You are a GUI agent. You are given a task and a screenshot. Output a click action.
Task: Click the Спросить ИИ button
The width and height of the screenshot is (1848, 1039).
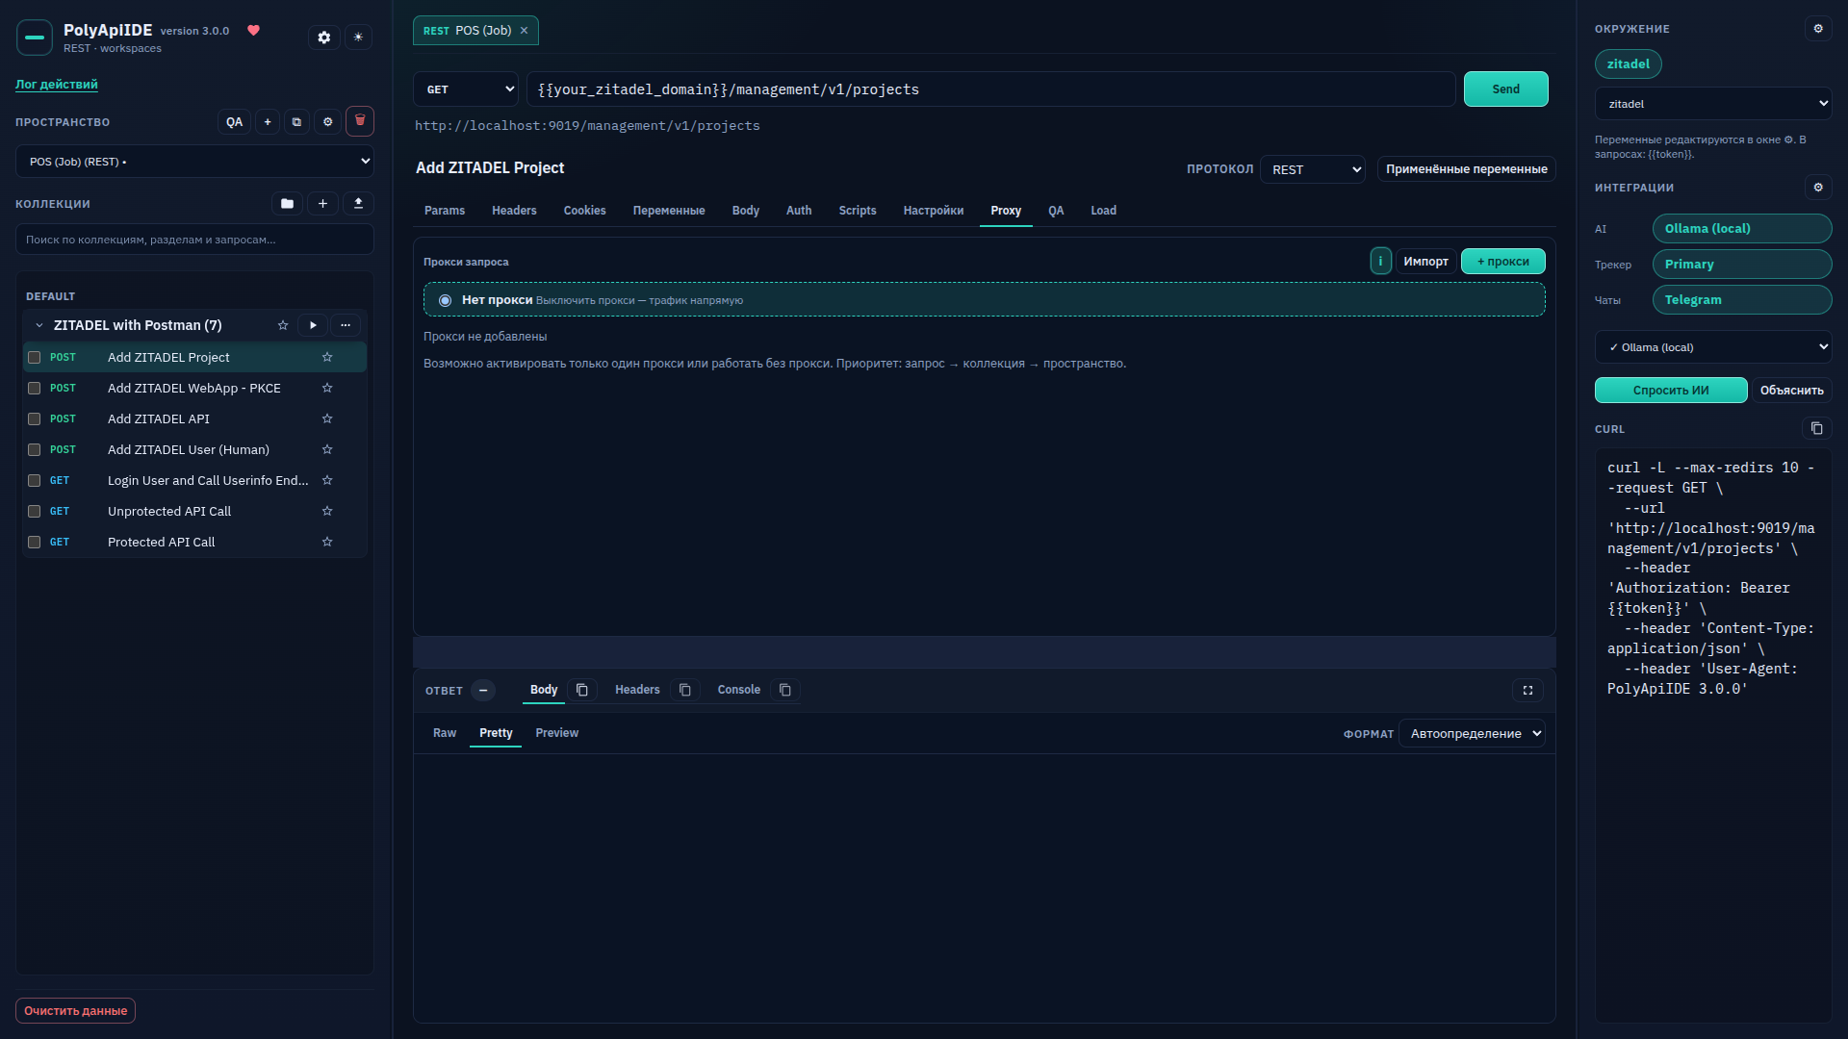pyautogui.click(x=1671, y=391)
